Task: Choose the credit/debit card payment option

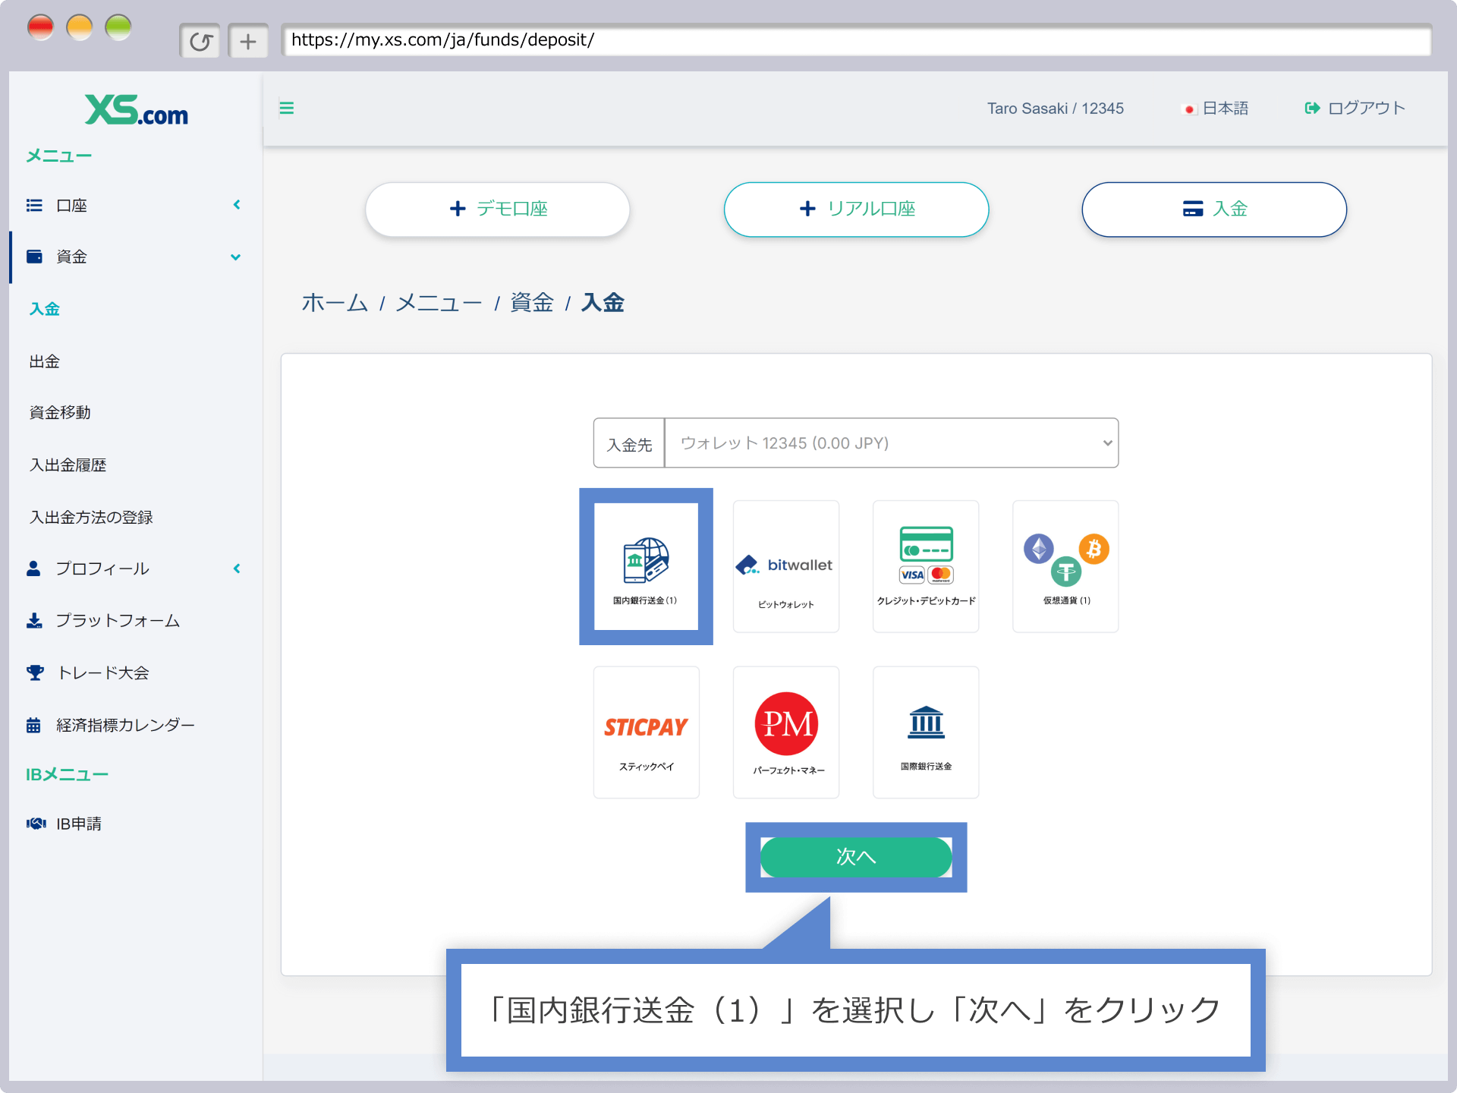Action: pos(926,566)
